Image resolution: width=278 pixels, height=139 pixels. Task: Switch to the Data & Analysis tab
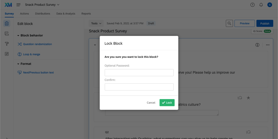pos(66,14)
